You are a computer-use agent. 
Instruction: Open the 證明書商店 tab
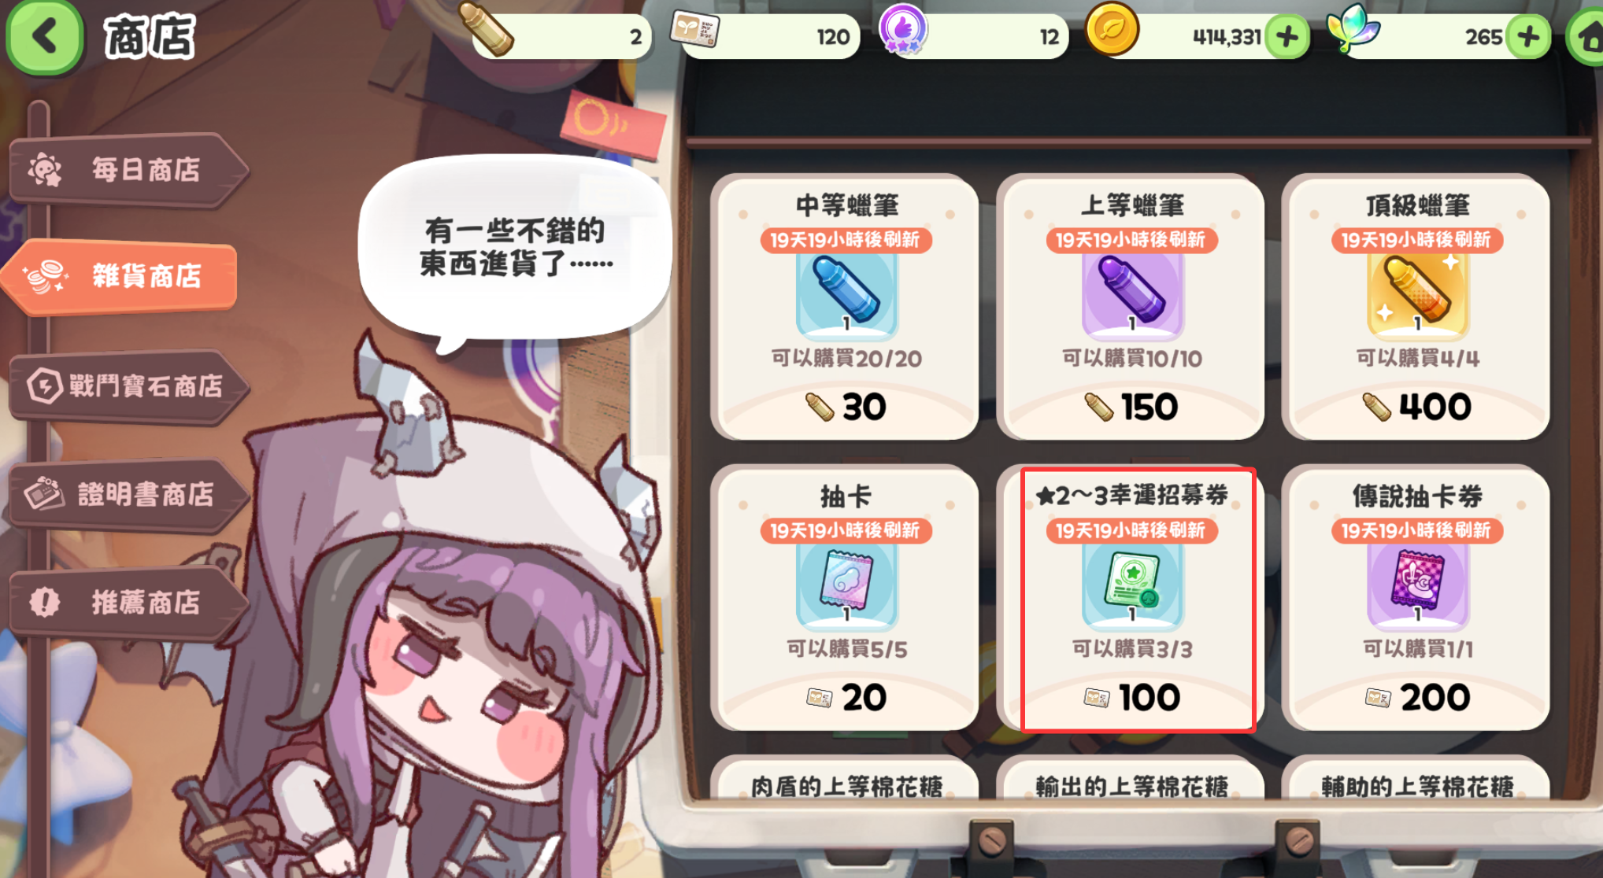[128, 494]
